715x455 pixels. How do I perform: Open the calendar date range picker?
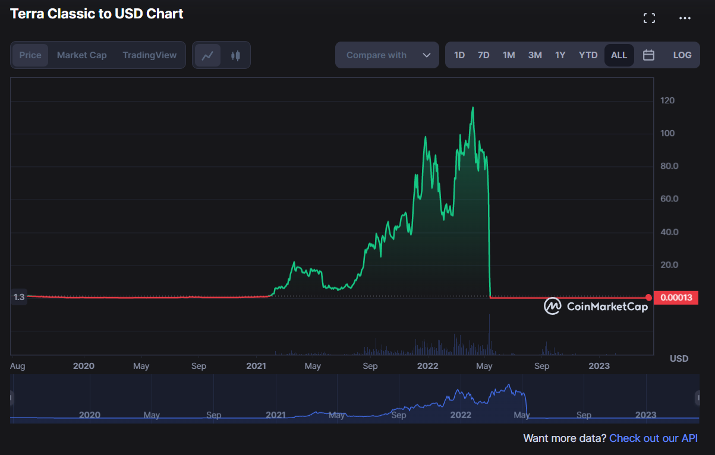648,55
